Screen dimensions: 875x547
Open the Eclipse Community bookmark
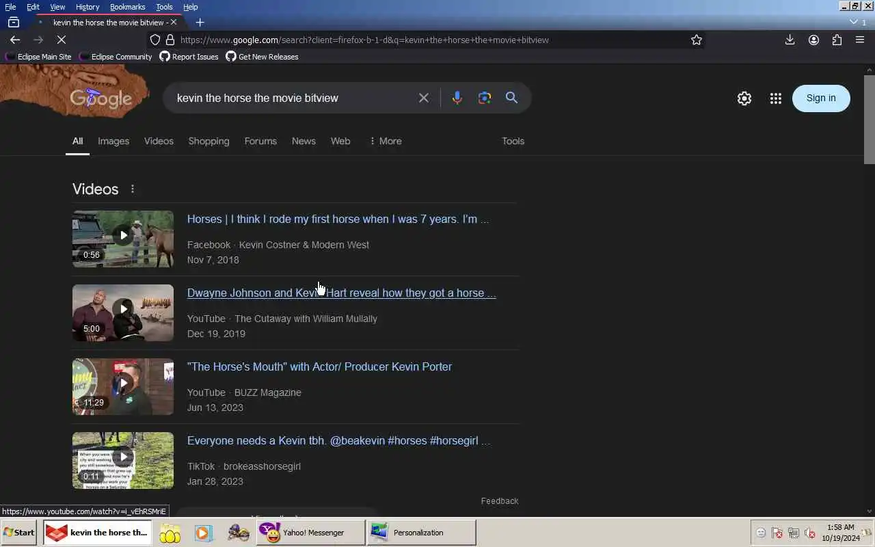click(x=116, y=57)
